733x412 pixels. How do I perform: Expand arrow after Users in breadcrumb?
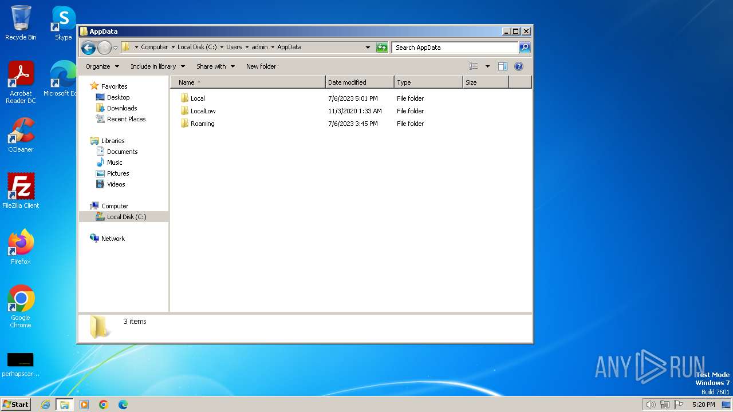pos(247,47)
